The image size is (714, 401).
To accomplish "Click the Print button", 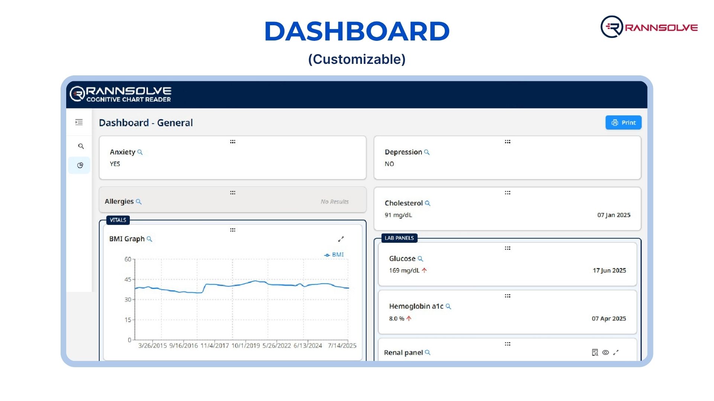I will pos(623,123).
